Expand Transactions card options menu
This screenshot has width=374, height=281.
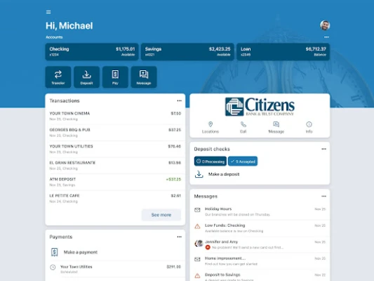coord(179,100)
